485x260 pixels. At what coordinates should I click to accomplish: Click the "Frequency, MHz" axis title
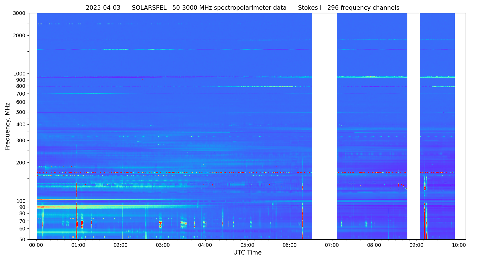[x=7, y=126]
